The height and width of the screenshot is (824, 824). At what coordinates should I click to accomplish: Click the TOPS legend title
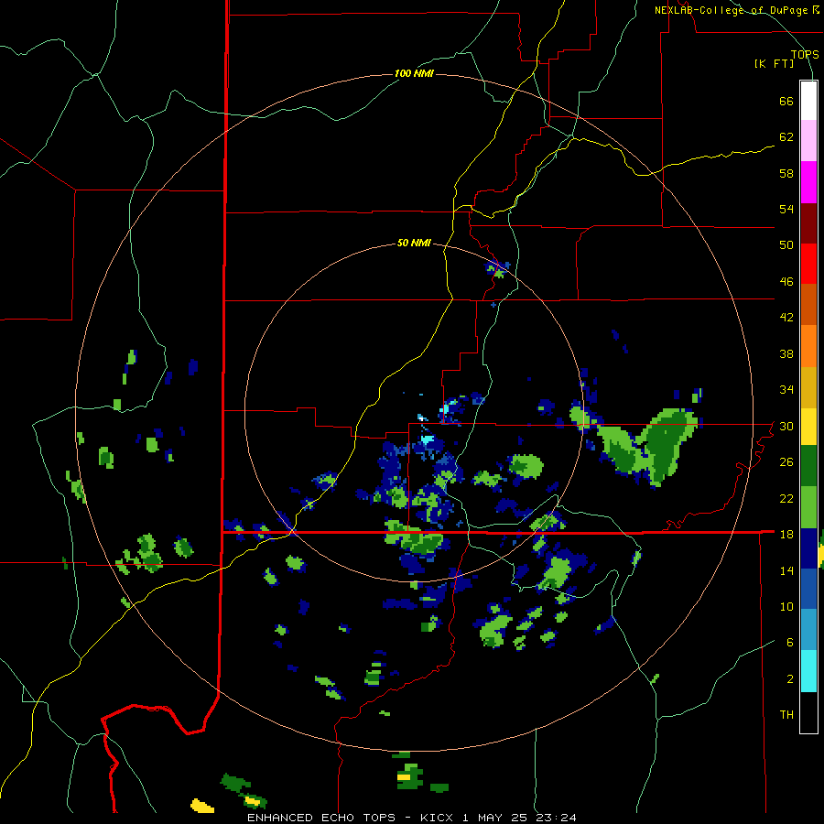(x=805, y=54)
